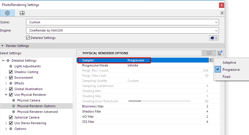The width and height of the screenshot is (249, 135).
Task: Close the PhotoRendering Settings dialog
Action: point(221,5)
